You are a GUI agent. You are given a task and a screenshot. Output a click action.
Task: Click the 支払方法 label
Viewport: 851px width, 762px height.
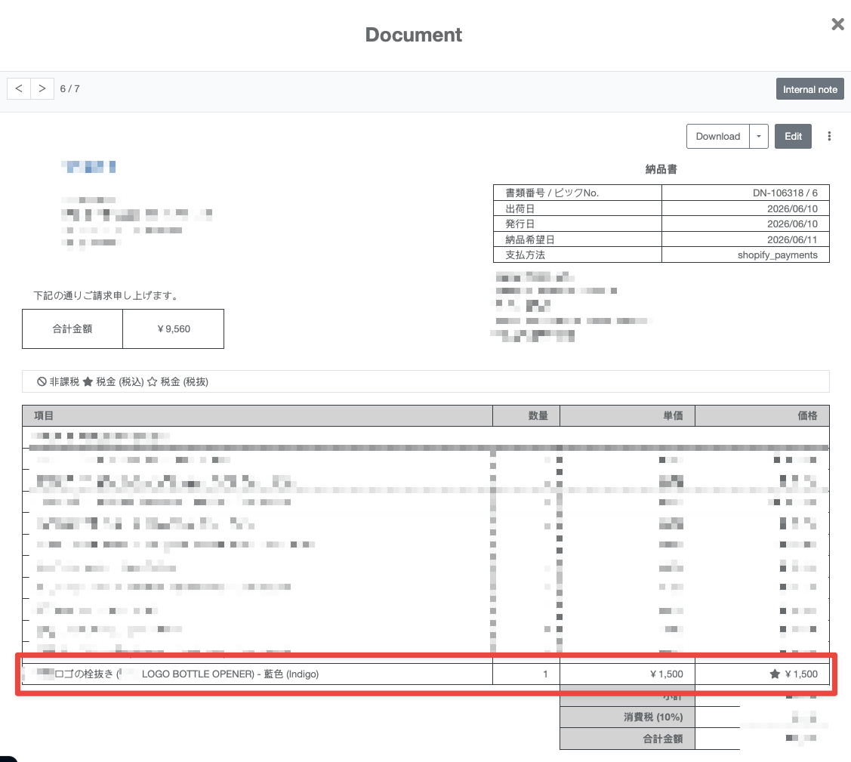point(525,255)
